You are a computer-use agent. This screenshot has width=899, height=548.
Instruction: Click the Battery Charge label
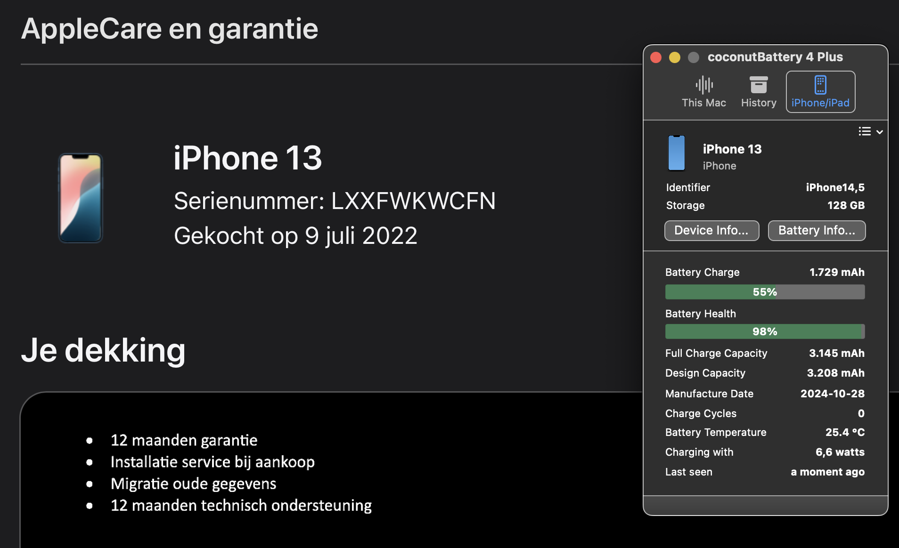702,272
